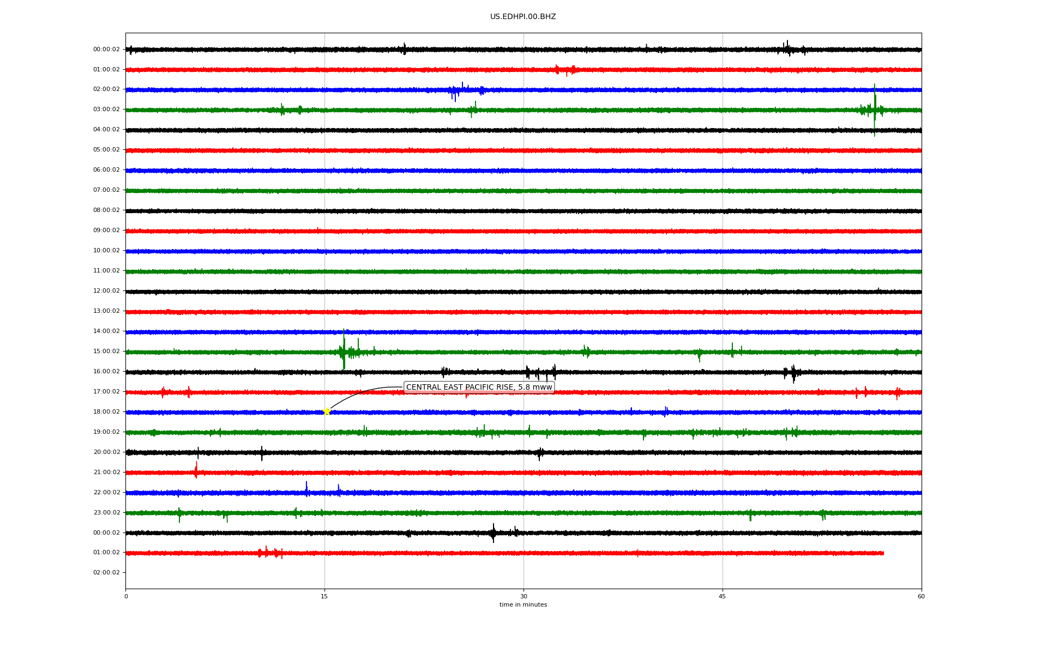Image resolution: width=1047 pixels, height=654 pixels.
Task: Click the 03:00:02 row label
Action: click(106, 110)
